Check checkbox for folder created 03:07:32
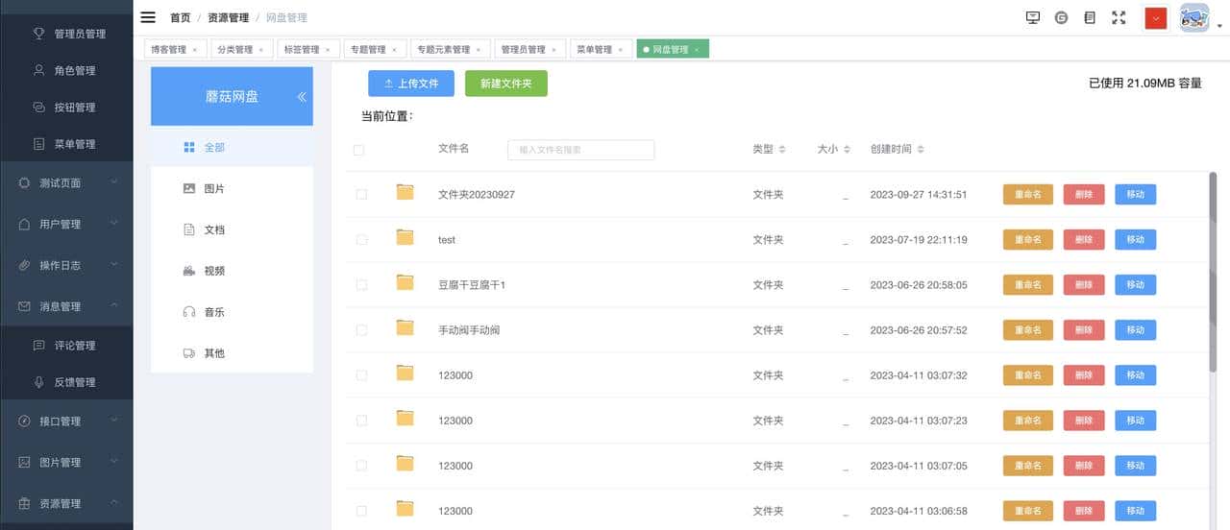1230x530 pixels. click(x=361, y=374)
